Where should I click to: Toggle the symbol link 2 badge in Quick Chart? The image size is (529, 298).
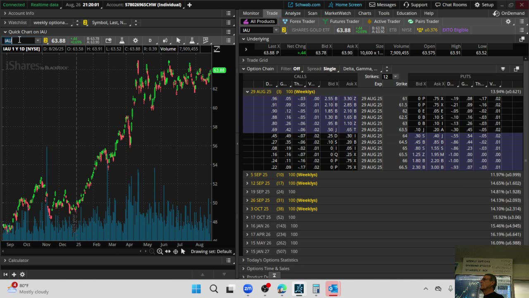(x=45, y=40)
